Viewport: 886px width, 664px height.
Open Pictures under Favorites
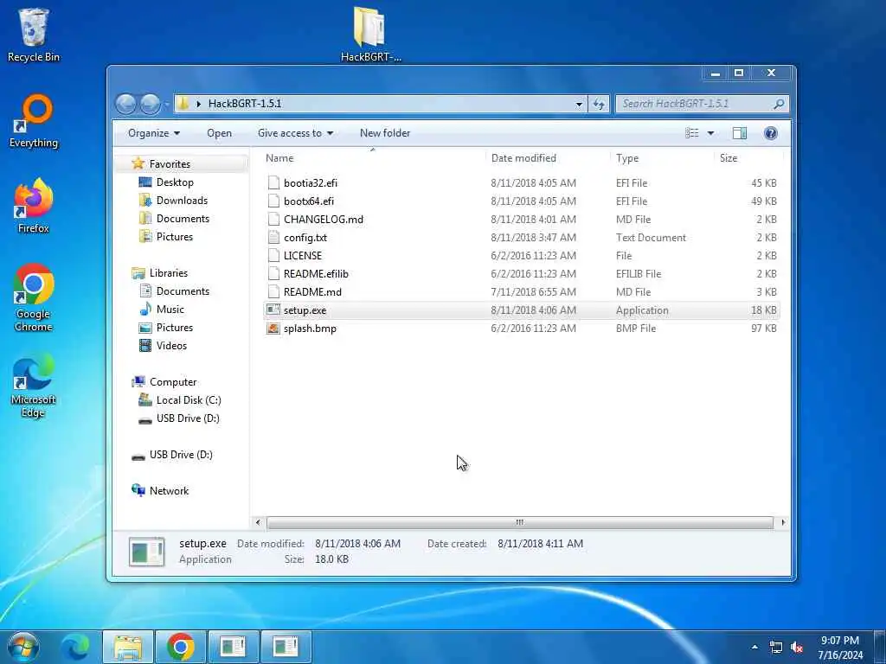pyautogui.click(x=175, y=237)
